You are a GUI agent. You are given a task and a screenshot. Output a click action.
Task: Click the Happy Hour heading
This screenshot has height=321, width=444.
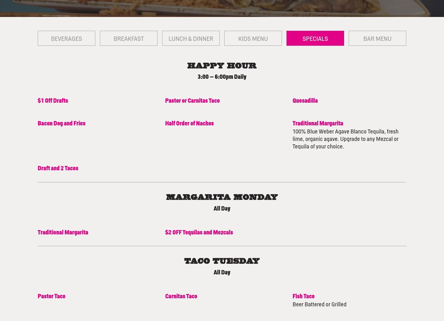click(x=222, y=66)
